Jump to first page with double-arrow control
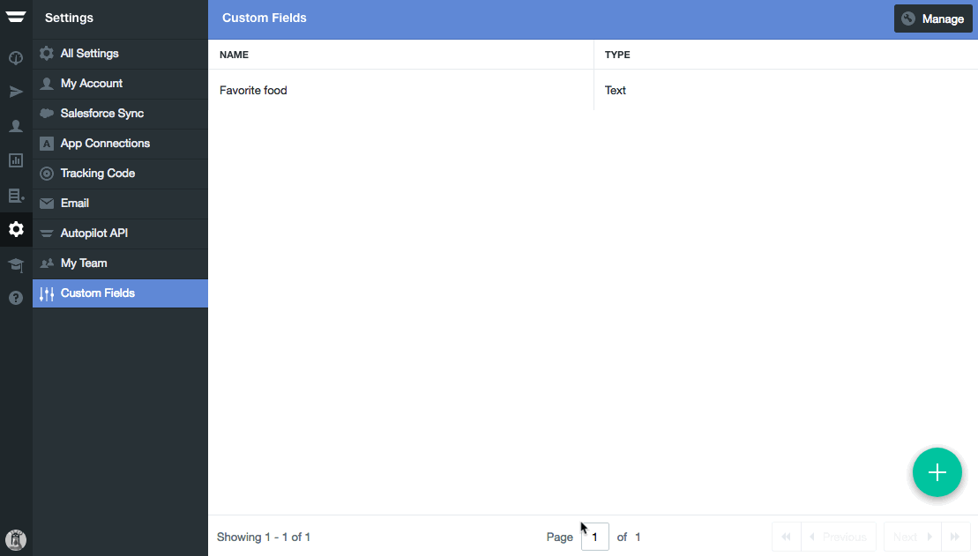Screen dimensions: 978x556 [x=786, y=537]
